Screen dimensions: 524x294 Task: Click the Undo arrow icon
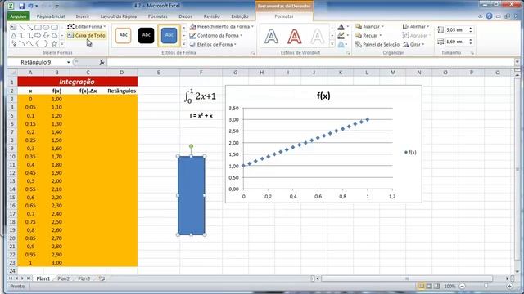click(x=31, y=6)
